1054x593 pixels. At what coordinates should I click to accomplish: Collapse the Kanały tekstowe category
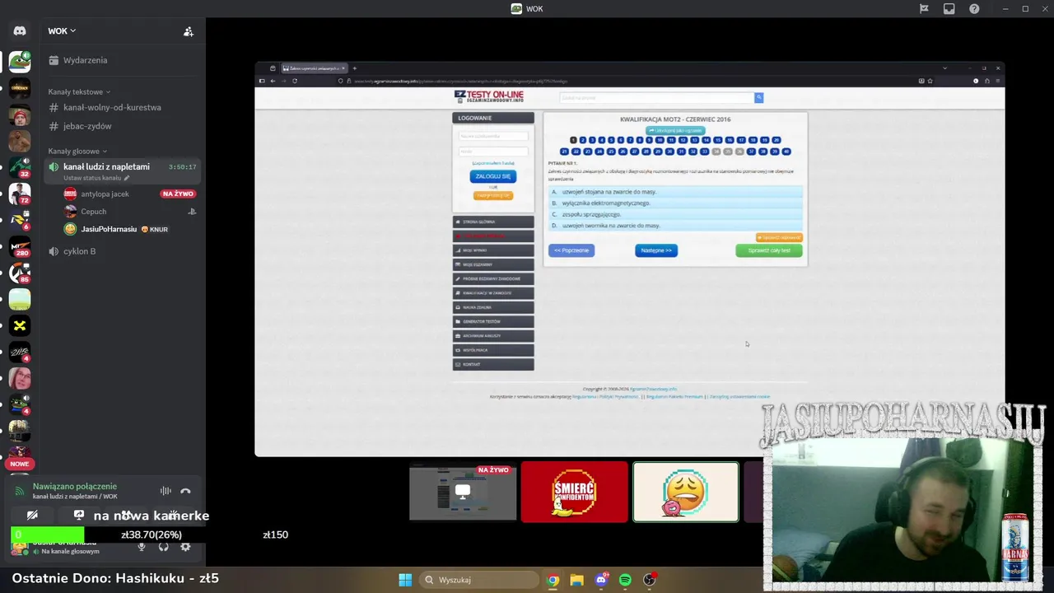point(79,91)
